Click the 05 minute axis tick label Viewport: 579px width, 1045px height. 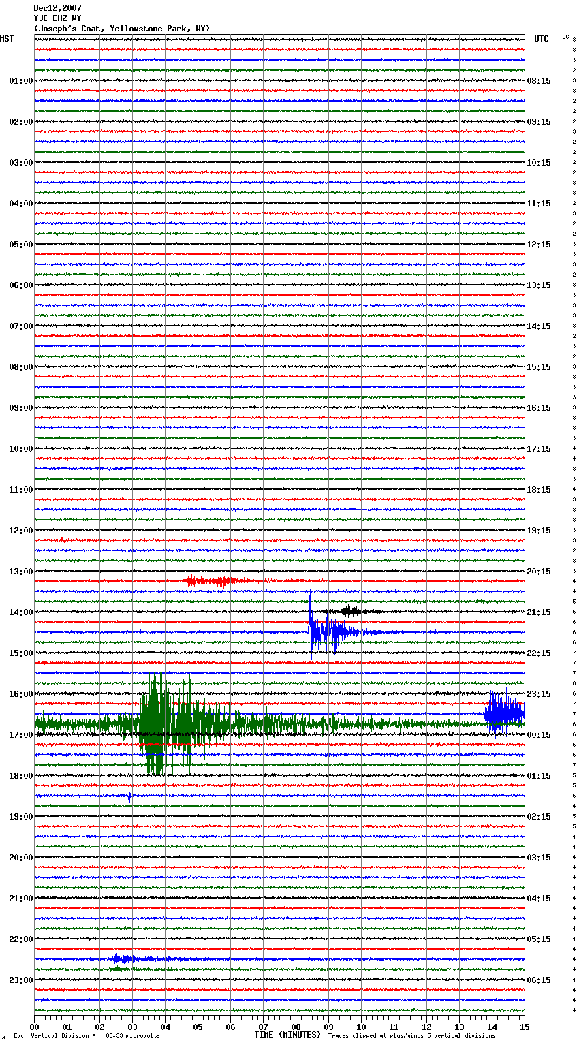coord(198,1027)
